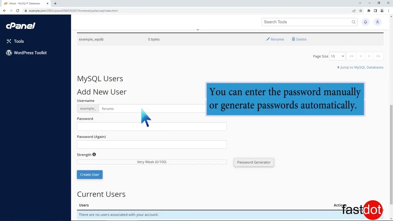Click the cPanel logo
This screenshot has width=393, height=221.
21,26
